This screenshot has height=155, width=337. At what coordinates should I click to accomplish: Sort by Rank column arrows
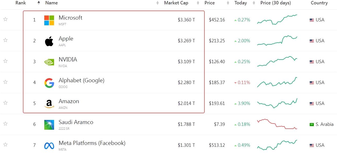39,3
